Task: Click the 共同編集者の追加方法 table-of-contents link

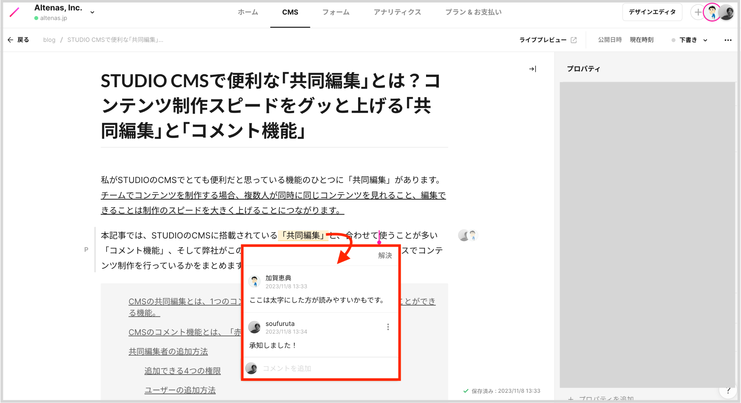Action: pos(168,351)
